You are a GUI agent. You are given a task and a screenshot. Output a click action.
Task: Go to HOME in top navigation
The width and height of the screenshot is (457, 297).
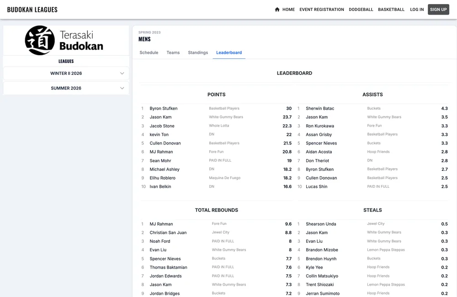click(288, 9)
